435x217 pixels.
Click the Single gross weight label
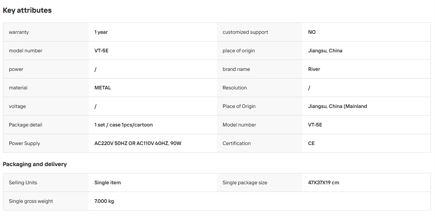pos(31,201)
